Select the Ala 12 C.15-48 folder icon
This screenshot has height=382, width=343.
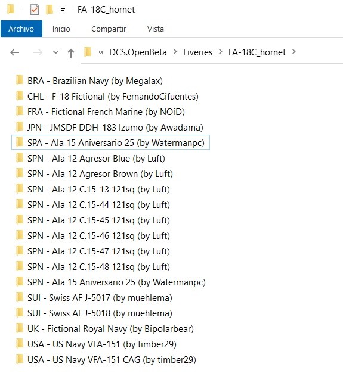[20, 266]
